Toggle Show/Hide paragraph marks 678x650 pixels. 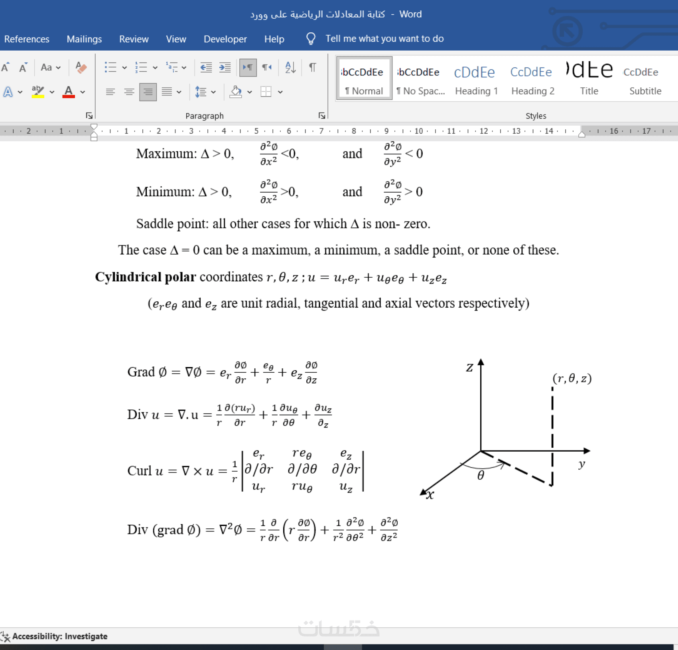click(x=313, y=67)
